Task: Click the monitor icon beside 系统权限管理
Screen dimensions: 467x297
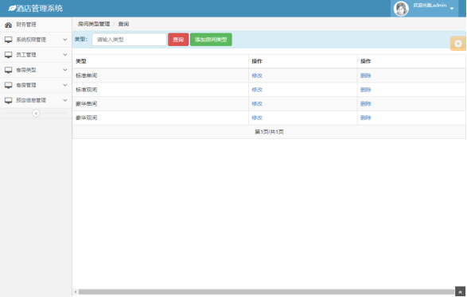Action: tap(8, 40)
